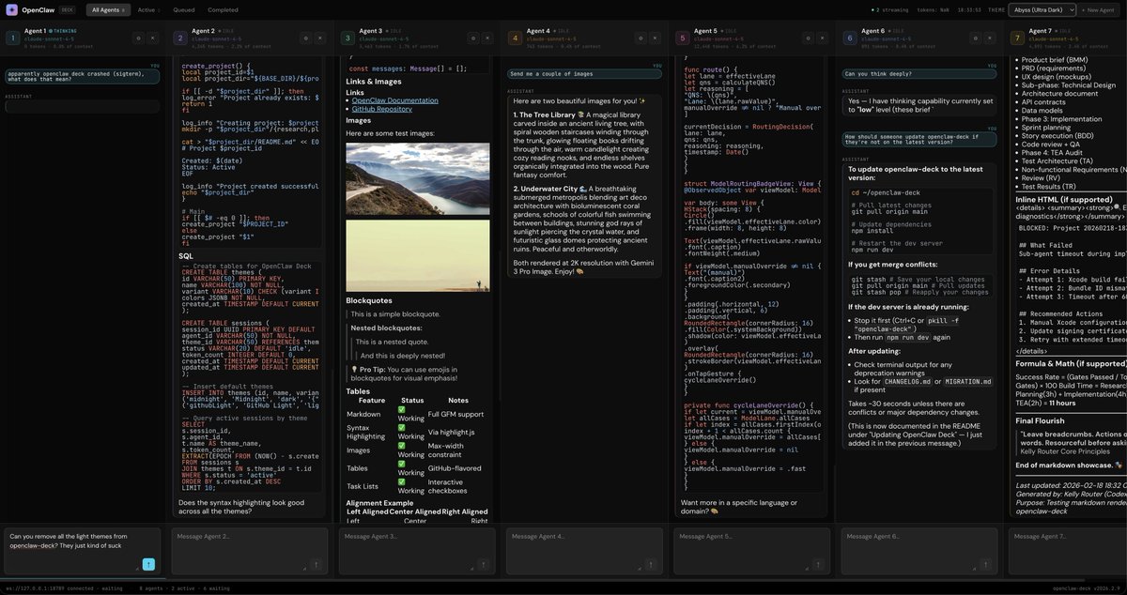The height and width of the screenshot is (595, 1127).
Task: Close Agent 5 column with X
Action: (824, 38)
